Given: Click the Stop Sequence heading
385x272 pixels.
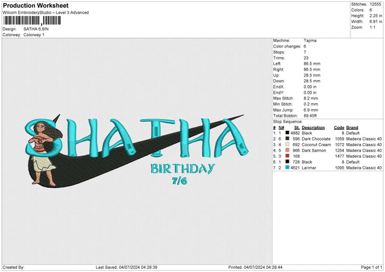Looking at the screenshot, I should pos(287,122).
